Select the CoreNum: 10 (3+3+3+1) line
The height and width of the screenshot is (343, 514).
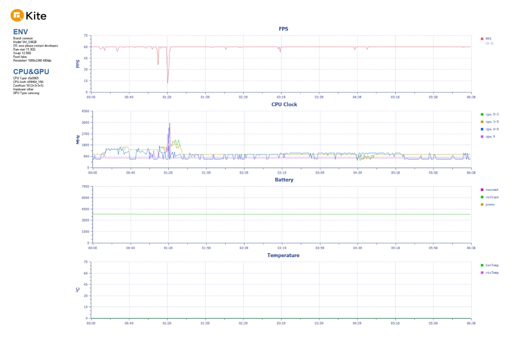[28, 85]
